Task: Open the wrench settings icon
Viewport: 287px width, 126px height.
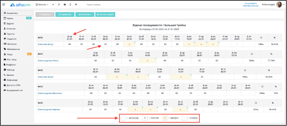Action: 59,5
